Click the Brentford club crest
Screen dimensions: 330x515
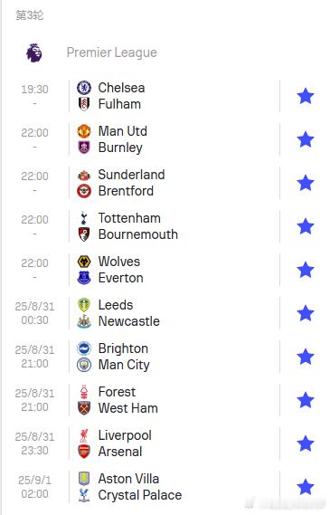84,191
